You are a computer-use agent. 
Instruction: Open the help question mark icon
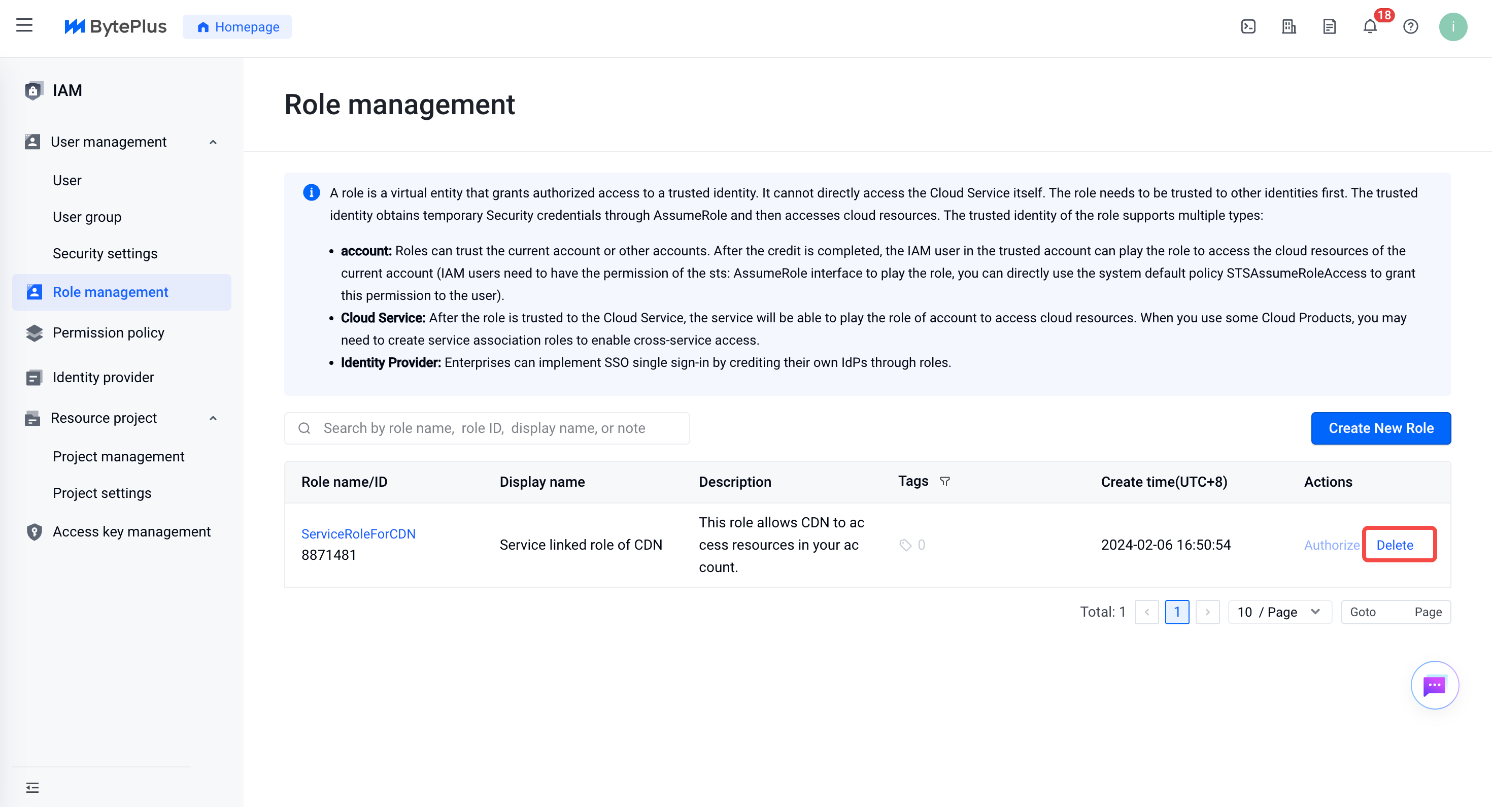click(1410, 27)
